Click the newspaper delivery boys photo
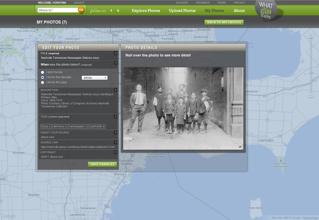 tap(183, 108)
